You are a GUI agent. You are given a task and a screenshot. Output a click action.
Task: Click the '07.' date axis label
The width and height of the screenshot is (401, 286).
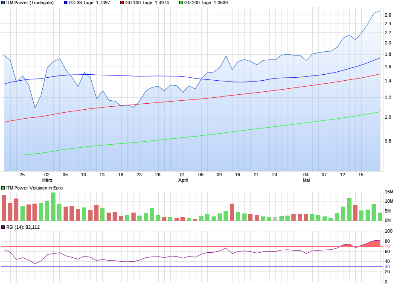[x=325, y=175]
